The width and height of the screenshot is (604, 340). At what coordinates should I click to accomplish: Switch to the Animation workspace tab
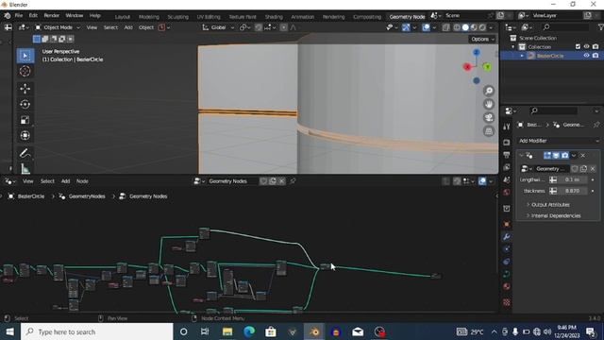pos(302,17)
